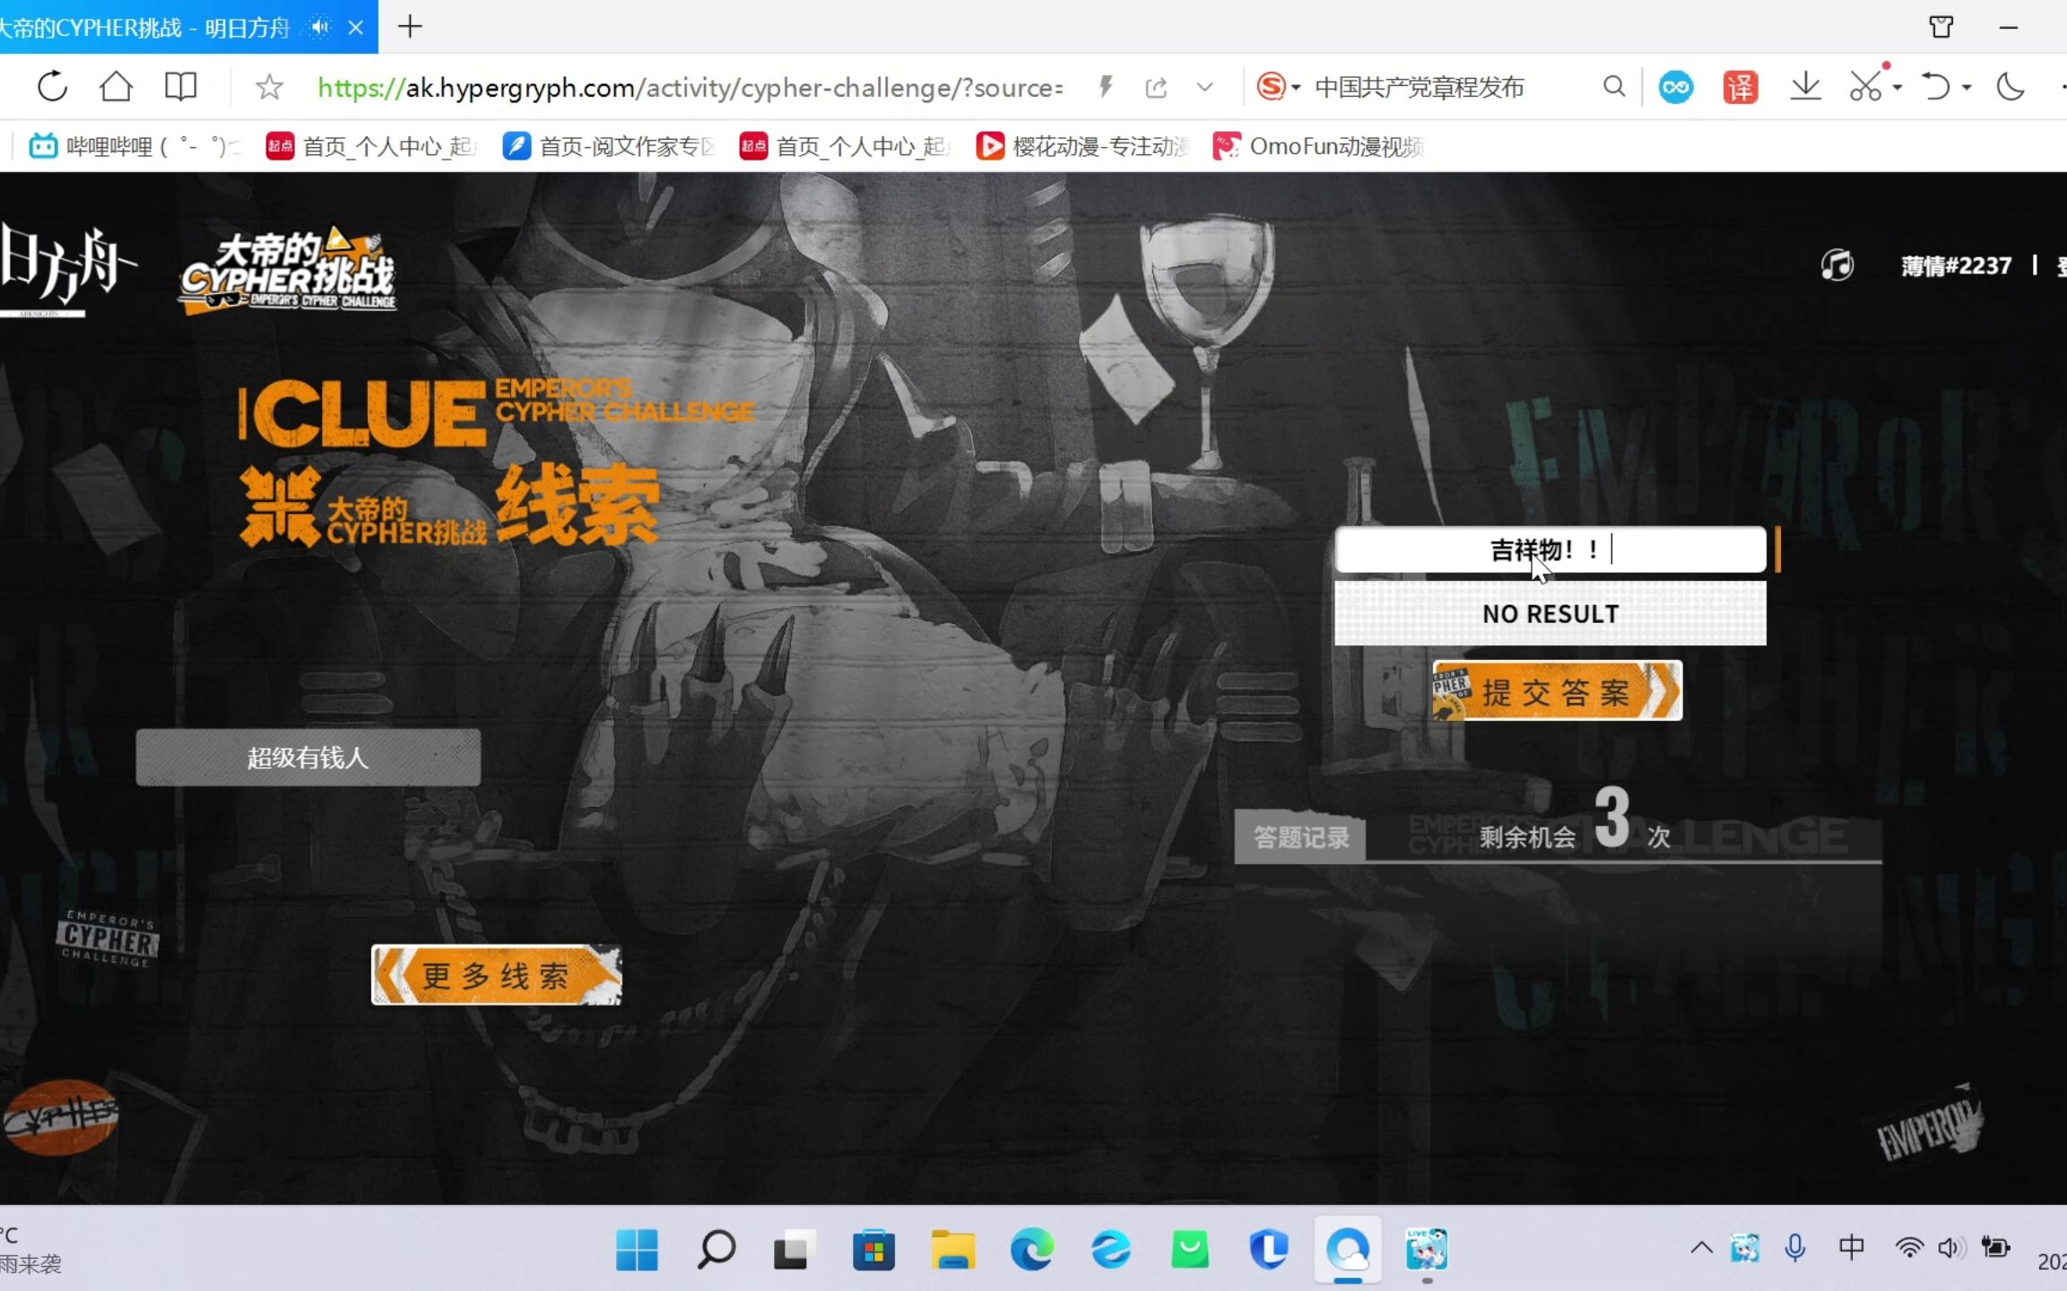2067x1291 pixels.
Task: Open the blue infinity extension icon
Action: [1675, 87]
